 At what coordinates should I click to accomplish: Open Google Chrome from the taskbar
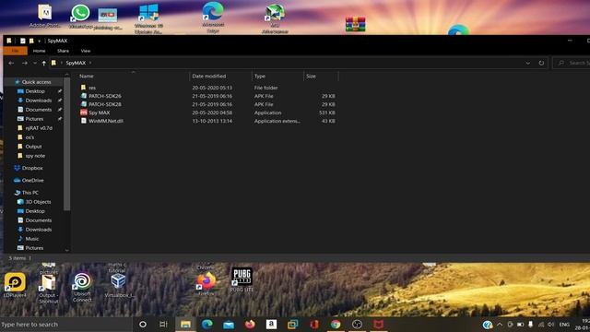pyautogui.click(x=336, y=324)
